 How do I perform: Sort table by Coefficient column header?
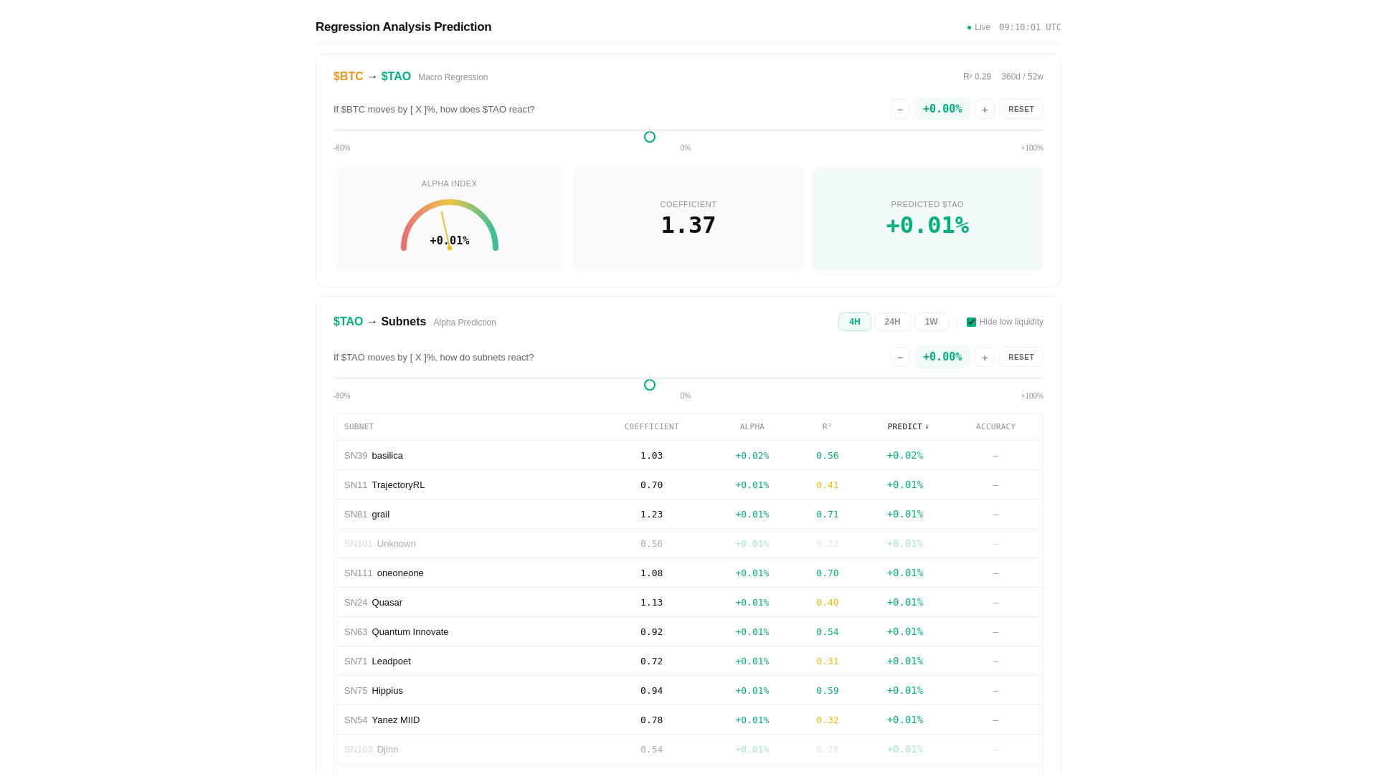click(651, 426)
